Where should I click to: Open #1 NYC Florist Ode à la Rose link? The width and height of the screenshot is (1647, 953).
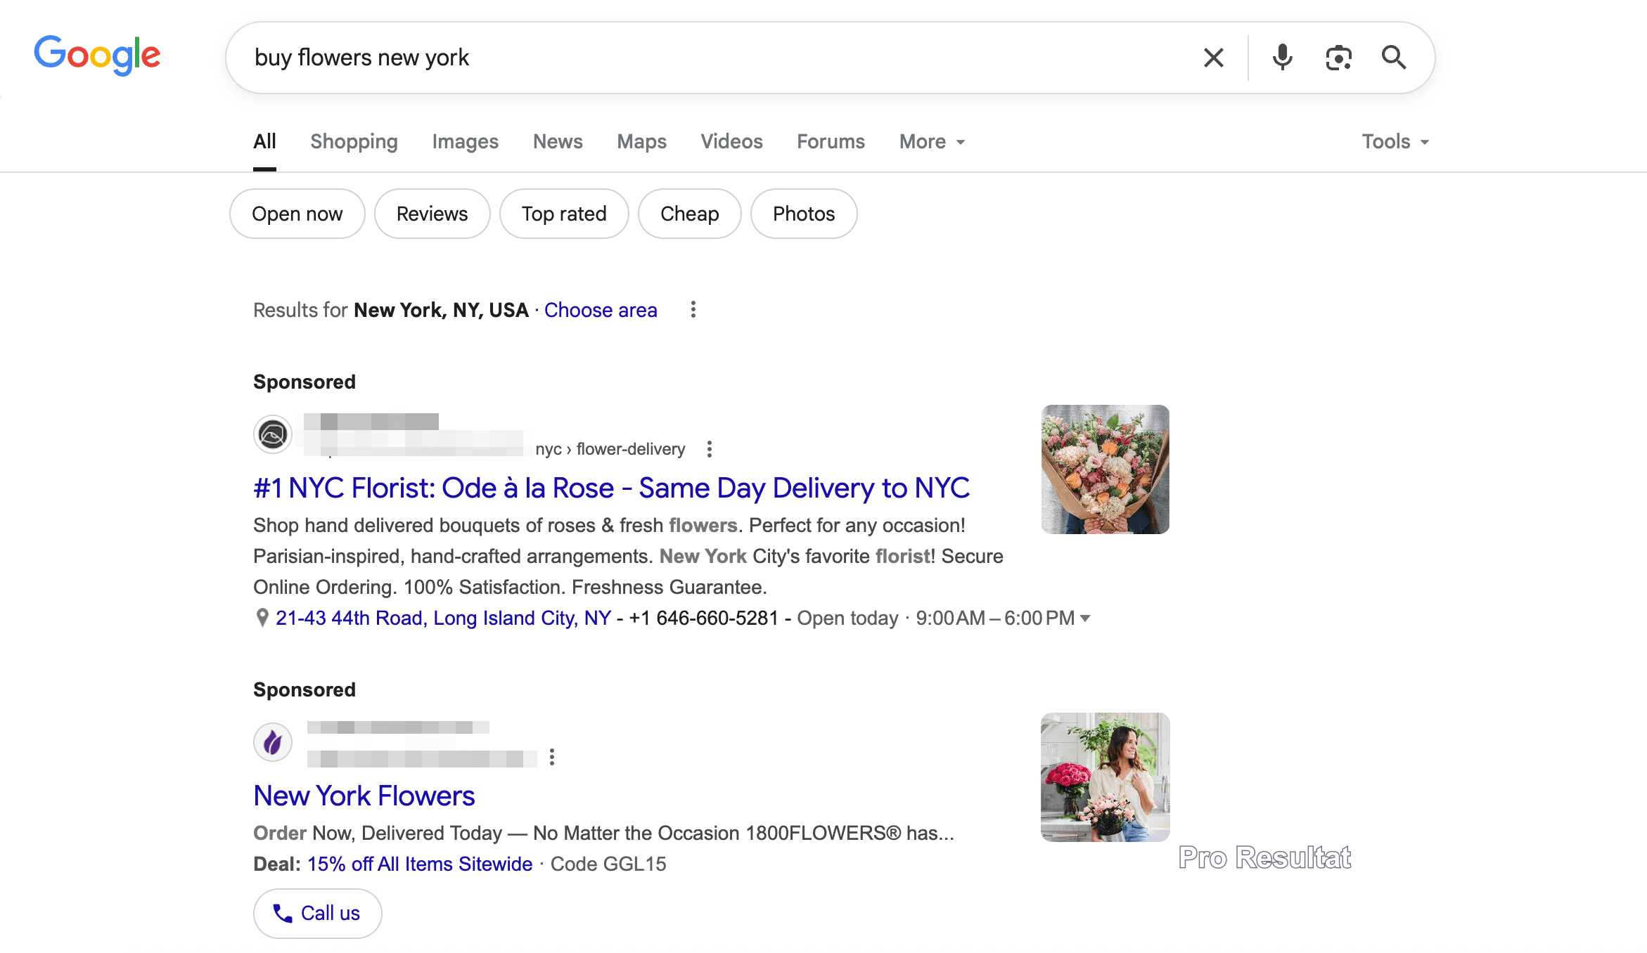611,488
